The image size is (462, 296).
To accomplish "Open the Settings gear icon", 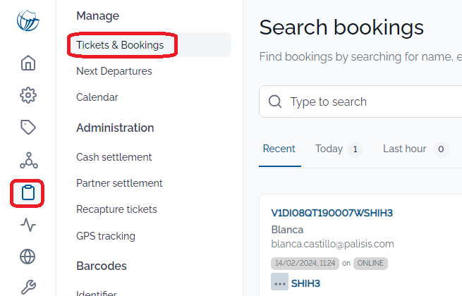I will click(28, 95).
